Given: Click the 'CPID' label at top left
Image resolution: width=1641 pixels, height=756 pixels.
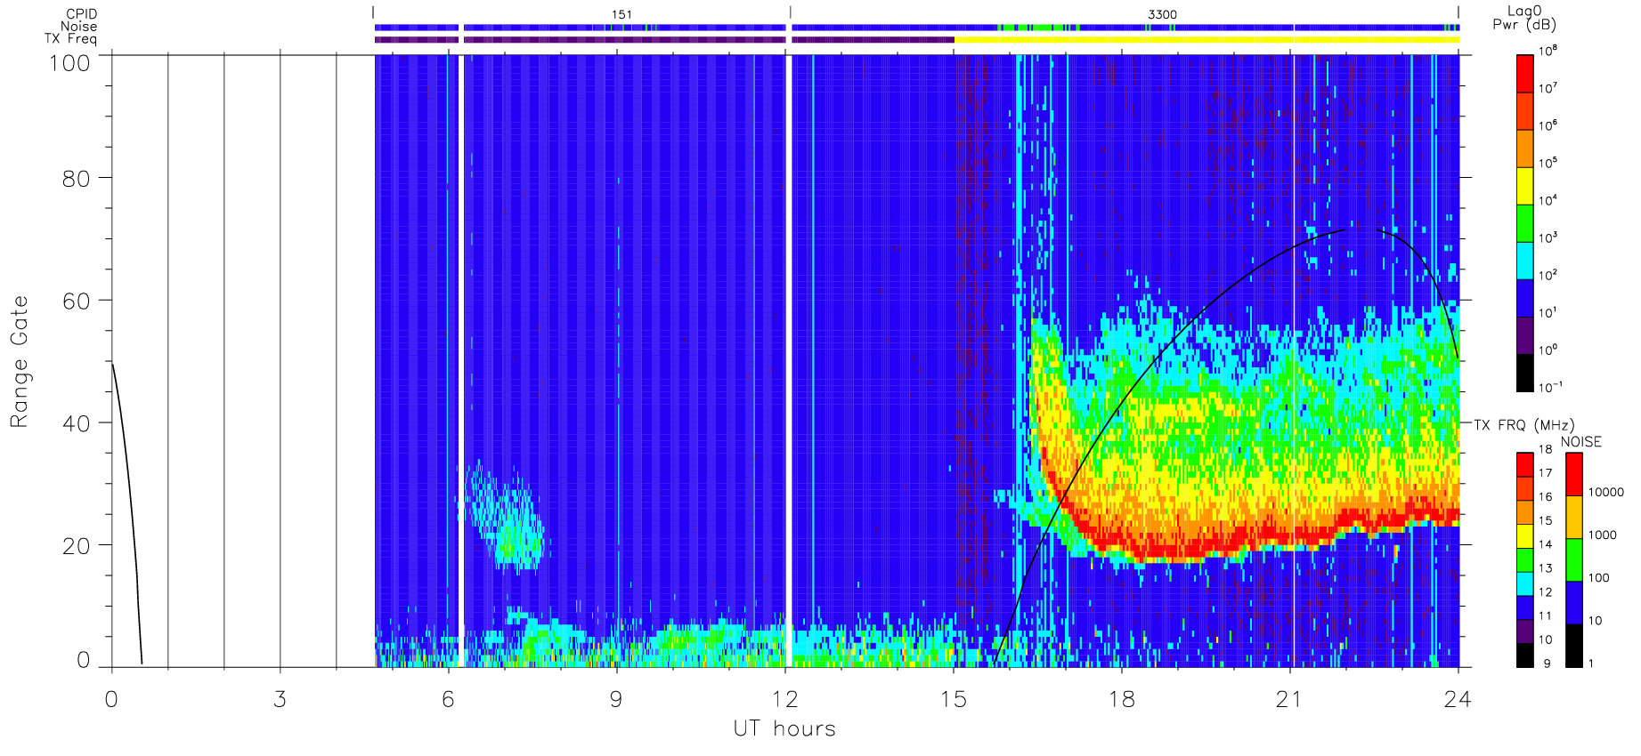Looking at the screenshot, I should click(81, 14).
